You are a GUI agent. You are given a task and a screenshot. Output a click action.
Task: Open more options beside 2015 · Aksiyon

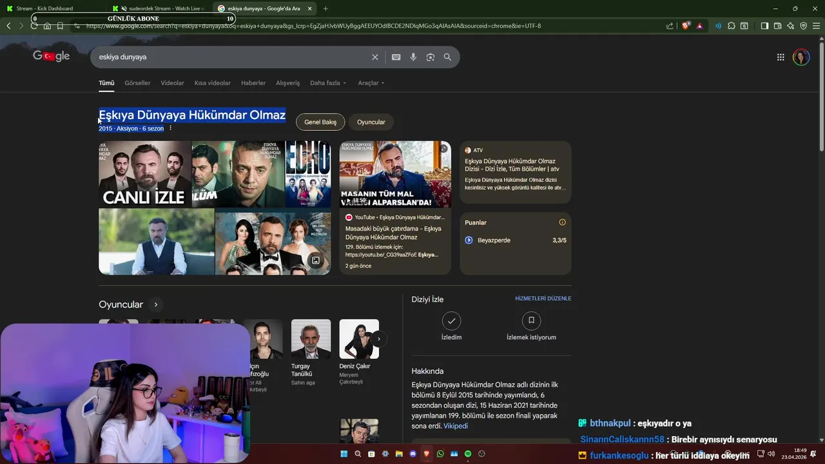[x=171, y=128]
